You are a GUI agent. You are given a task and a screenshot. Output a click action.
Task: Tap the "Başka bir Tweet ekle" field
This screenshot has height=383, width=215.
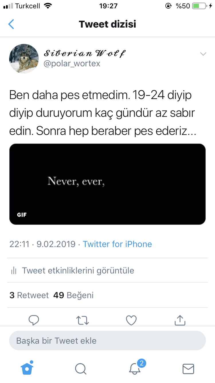coord(107,341)
